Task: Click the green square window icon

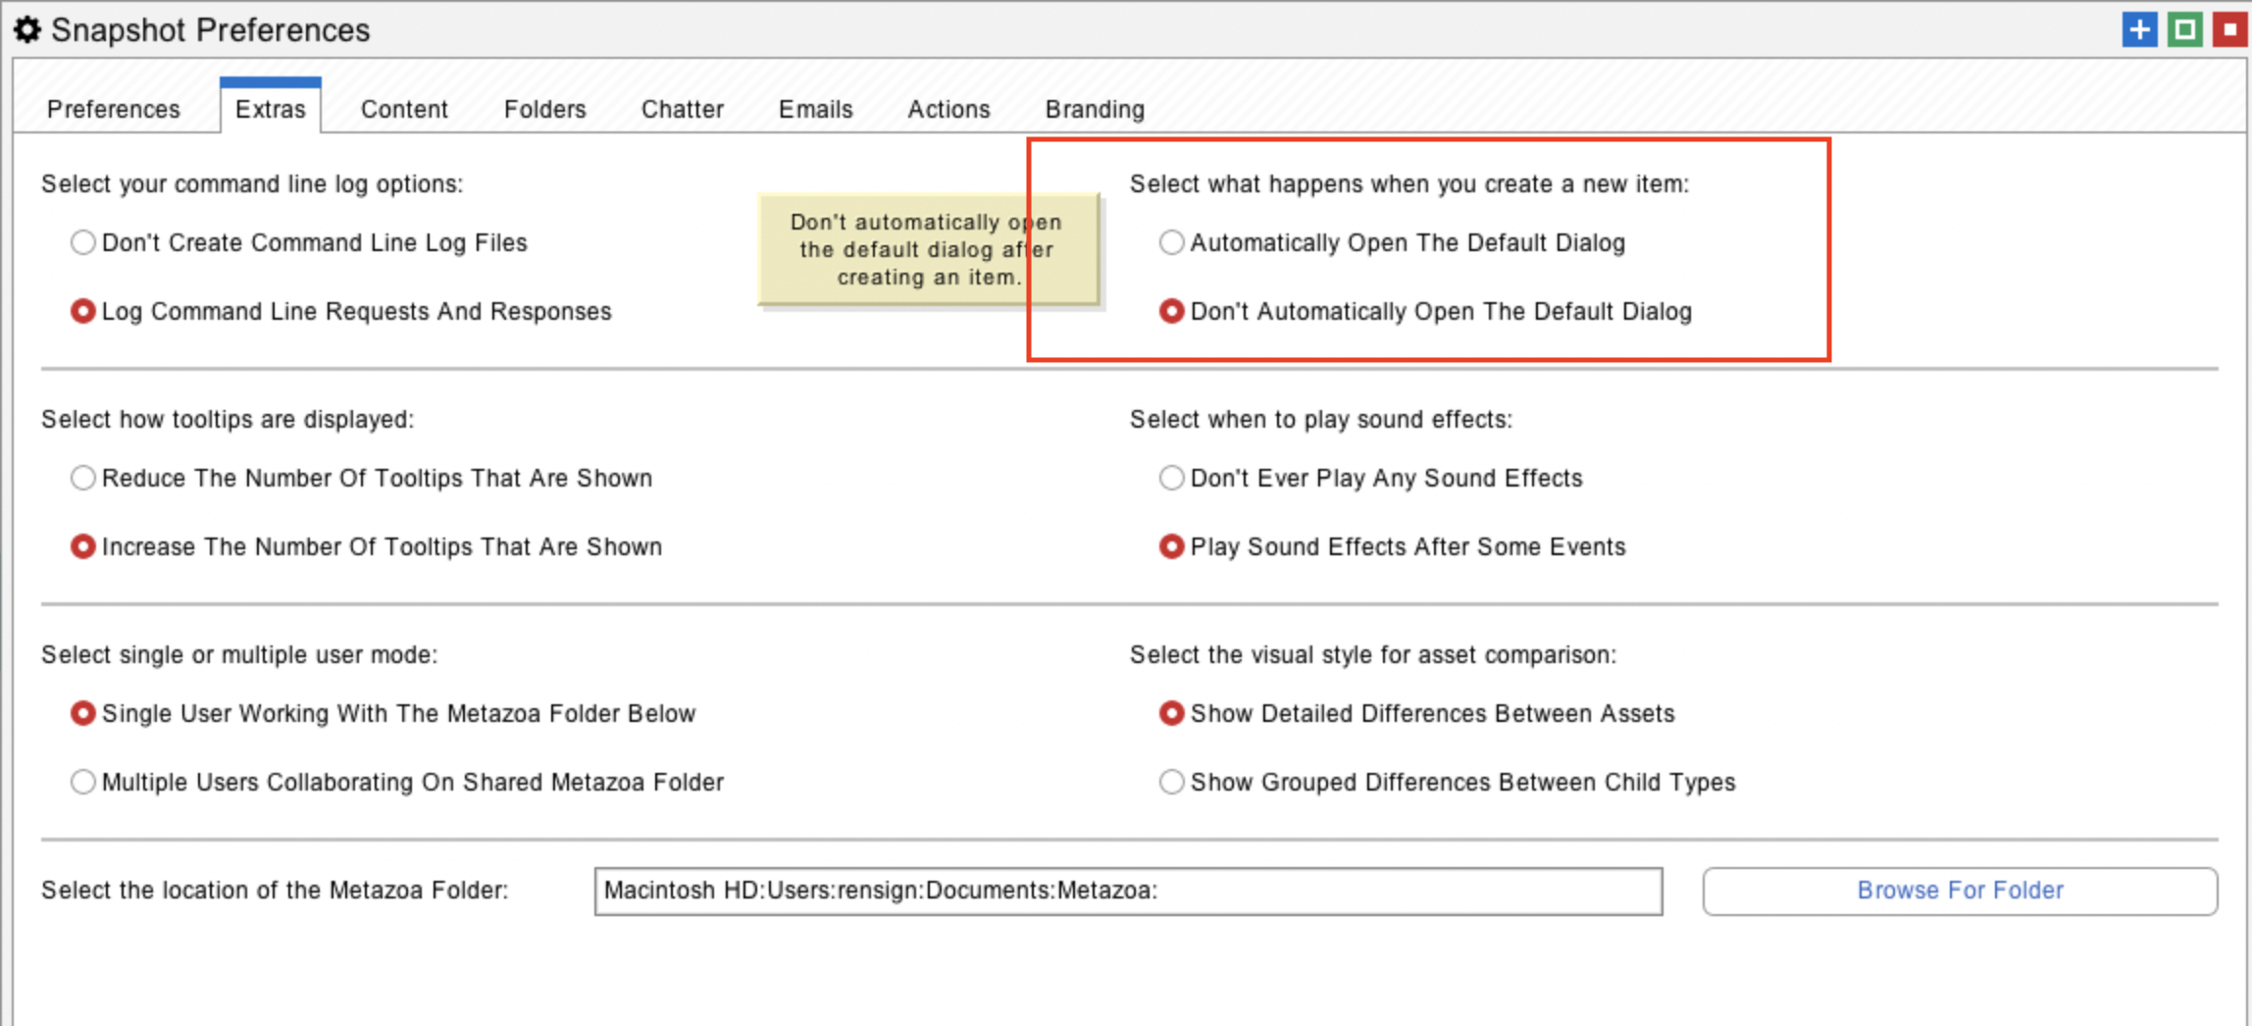Action: (2185, 29)
